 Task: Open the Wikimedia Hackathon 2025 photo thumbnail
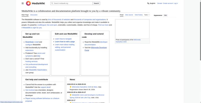132,29
